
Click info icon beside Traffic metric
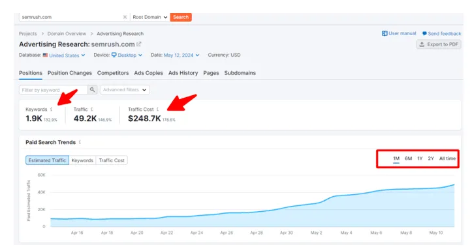click(92, 109)
